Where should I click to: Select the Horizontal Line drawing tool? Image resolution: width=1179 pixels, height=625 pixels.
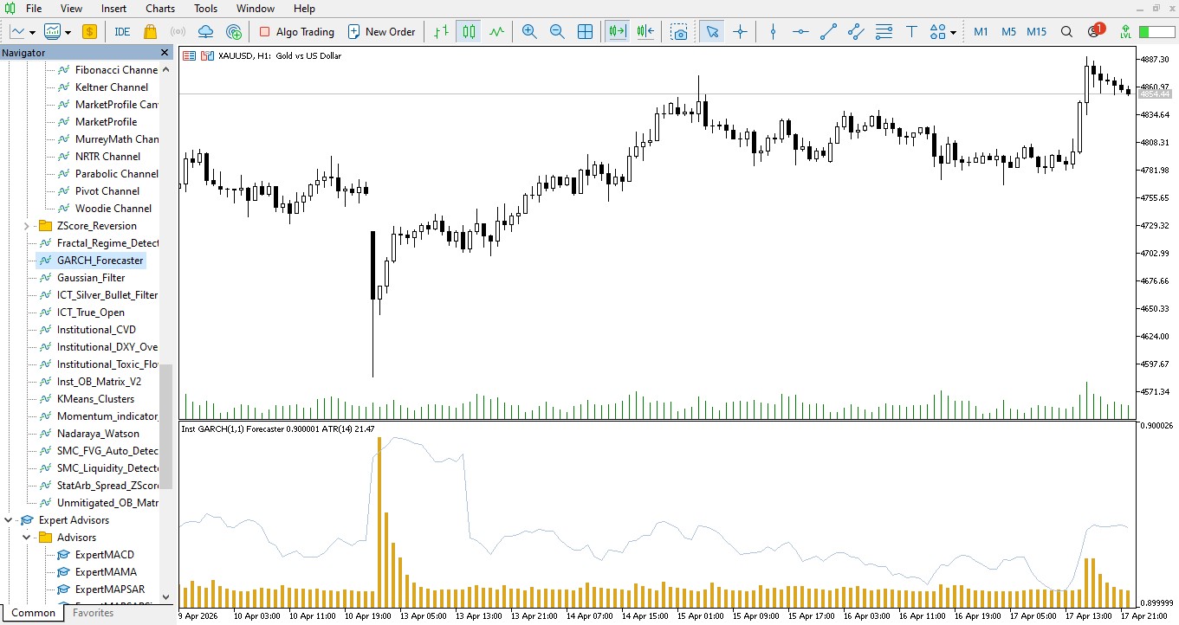coord(800,31)
